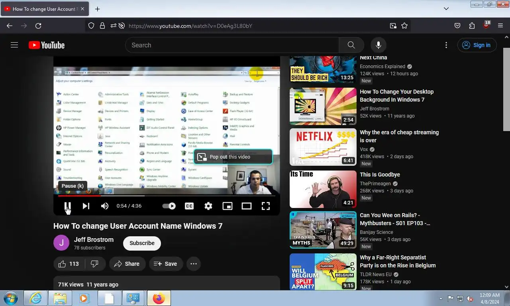510x306 pixels.
Task: Toggle closed captions on the player
Action: [189, 206]
